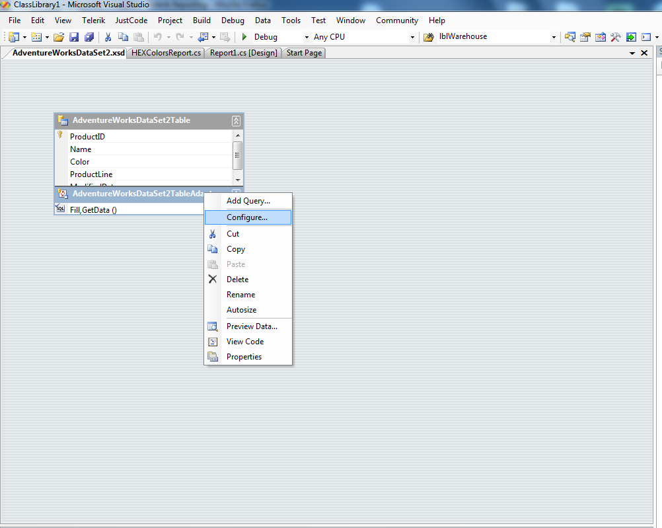Choose Add Query... in context menu
The height and width of the screenshot is (528, 662).
(x=248, y=201)
